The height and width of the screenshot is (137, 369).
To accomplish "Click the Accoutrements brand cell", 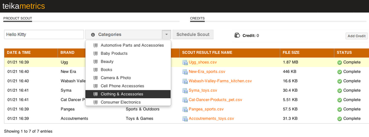I will [74, 119].
